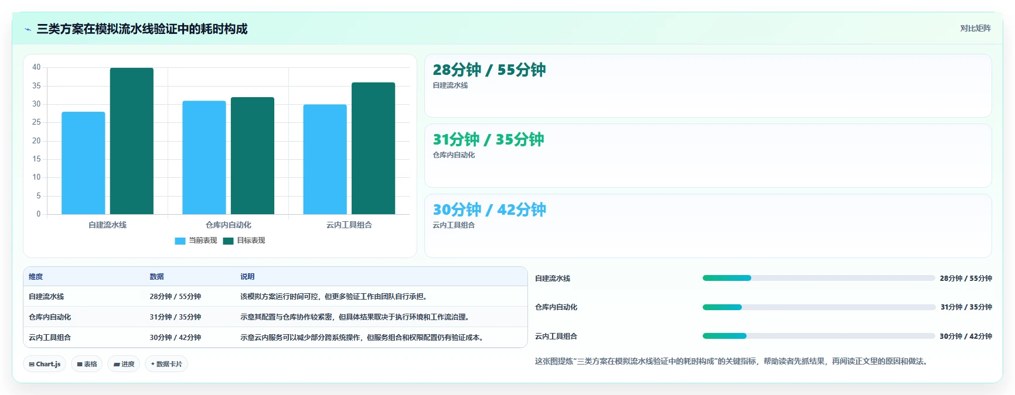The width and height of the screenshot is (1015, 395).
Task: Click the 云内工具组合 label in progress list
Action: tap(556, 336)
